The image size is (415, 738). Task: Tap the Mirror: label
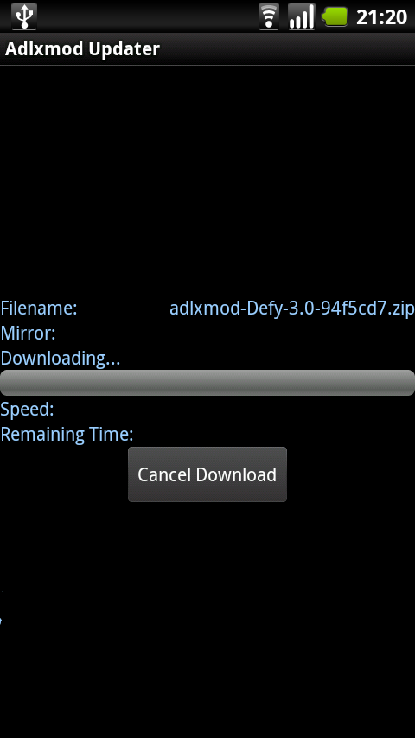29,334
